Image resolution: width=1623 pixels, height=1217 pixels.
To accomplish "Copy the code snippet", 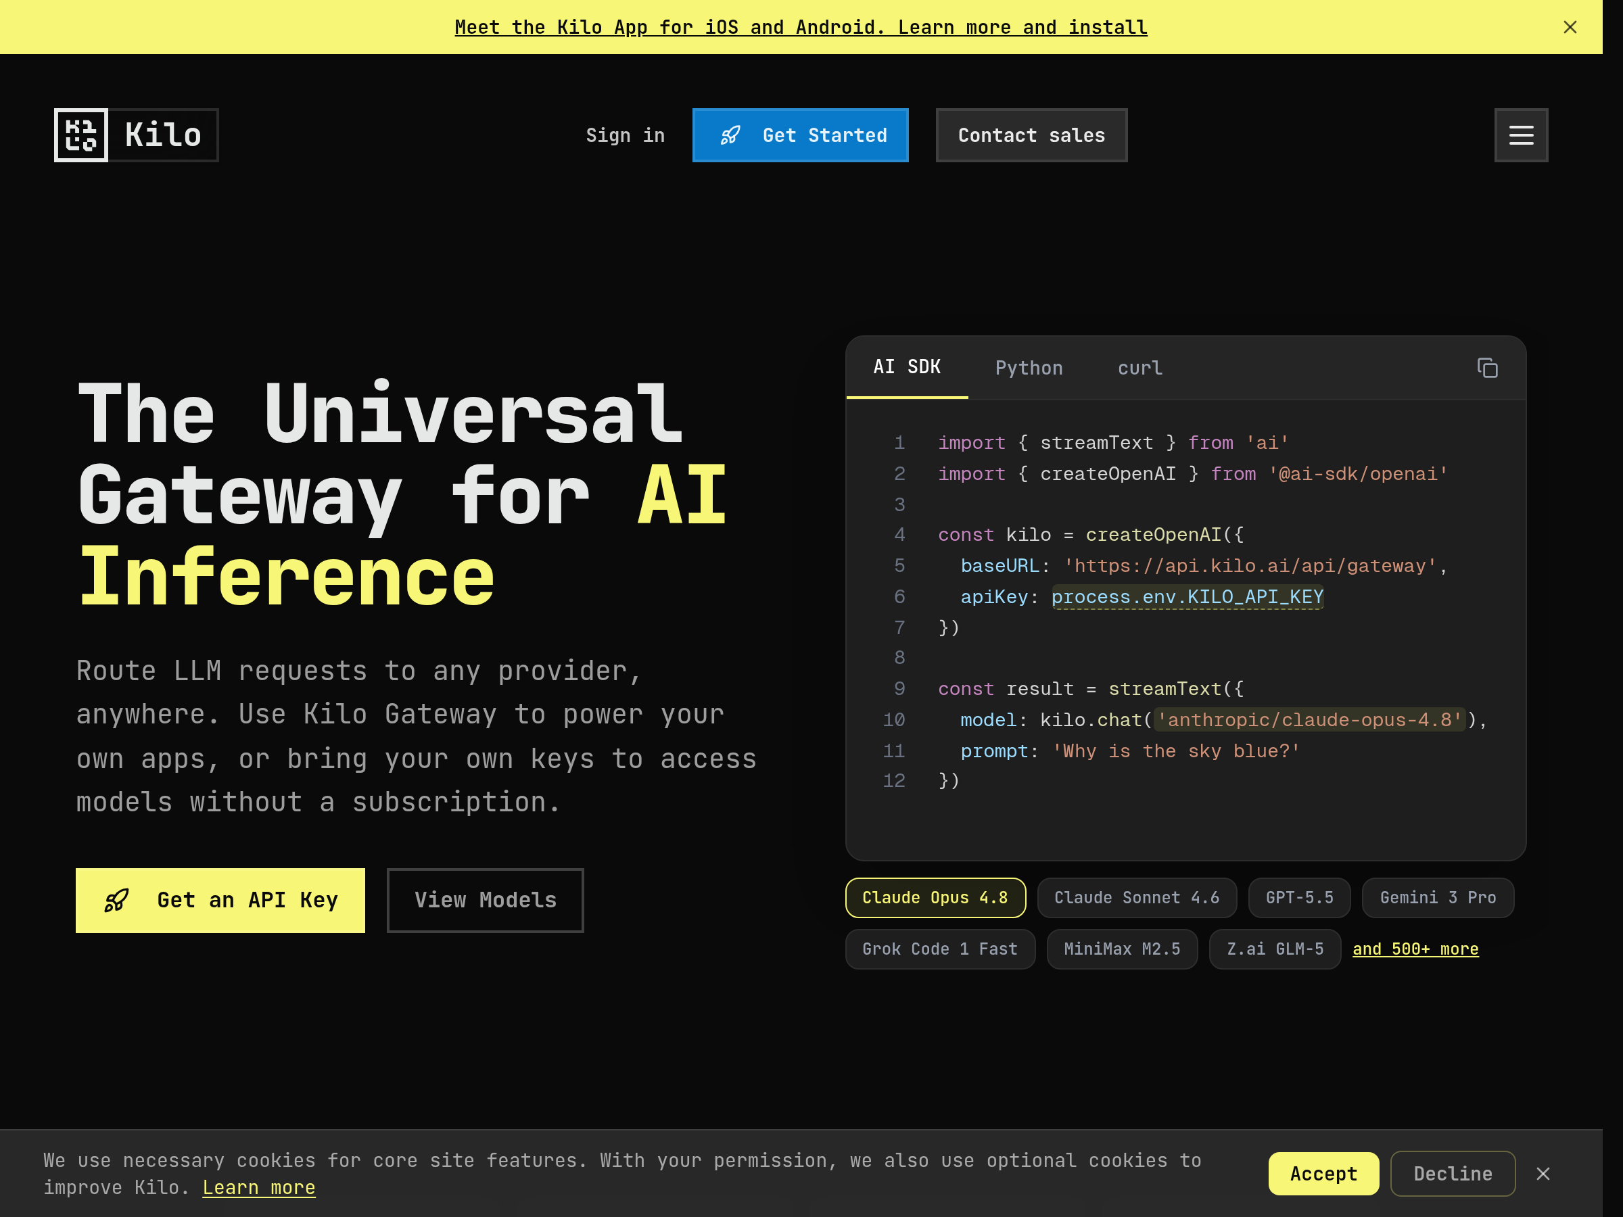I will pos(1487,368).
